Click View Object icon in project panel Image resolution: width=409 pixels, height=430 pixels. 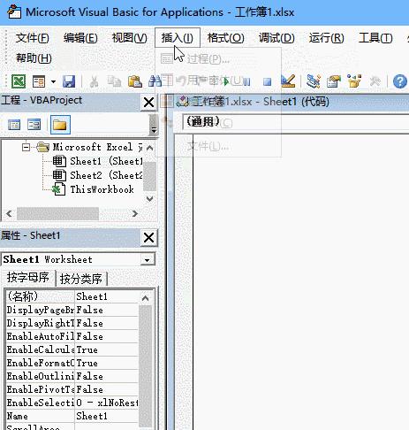pyautogui.click(x=34, y=125)
